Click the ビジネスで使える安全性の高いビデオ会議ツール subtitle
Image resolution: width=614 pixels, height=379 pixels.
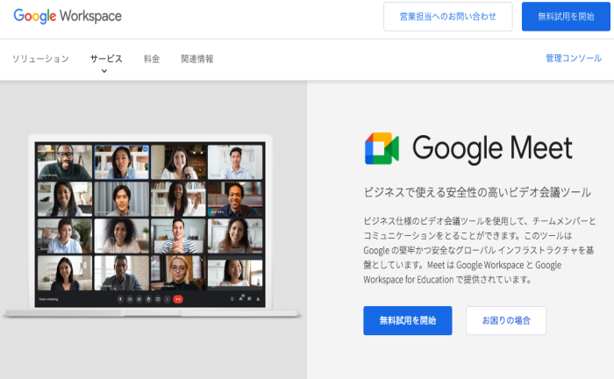(x=477, y=192)
